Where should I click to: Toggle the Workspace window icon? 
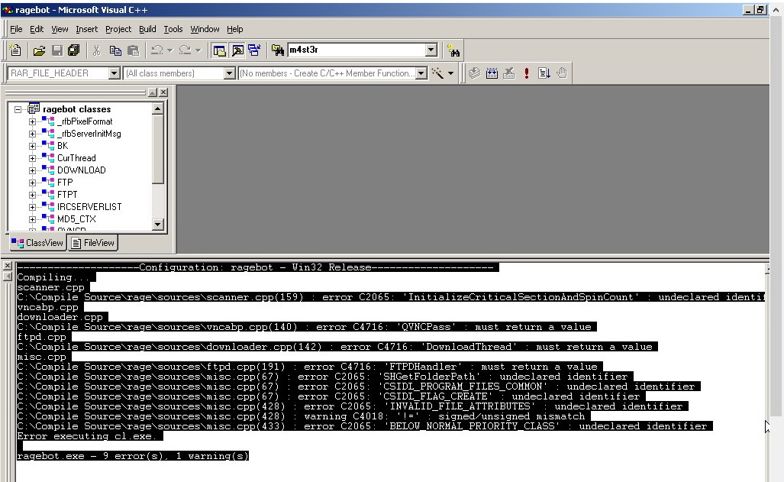[219, 50]
